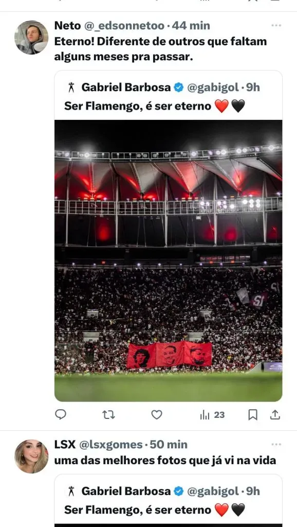Like Neto's tweet with heart icon
Image resolution: width=297 pixels, height=527 pixels.
point(156,415)
